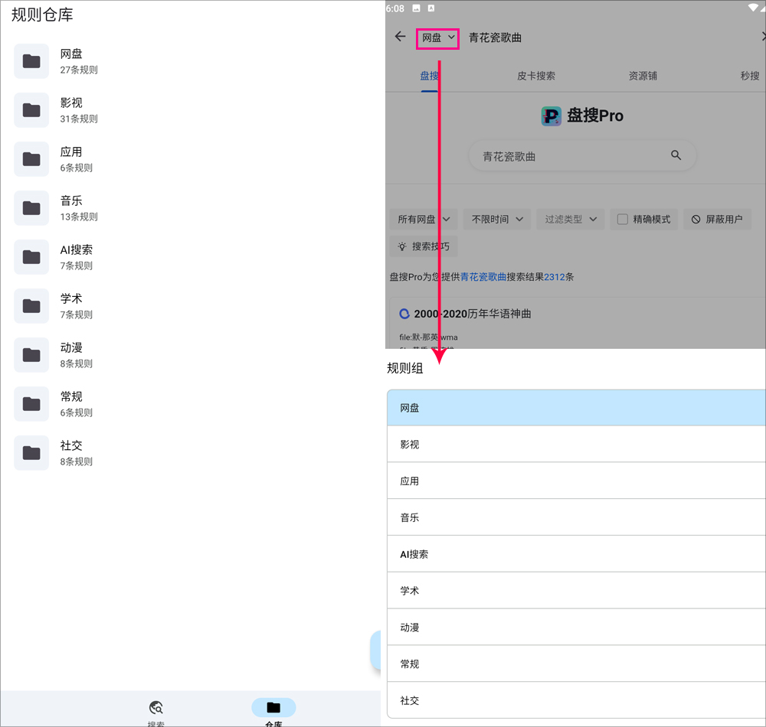Image resolution: width=766 pixels, height=727 pixels.
Task: Open the 网盘 rule group dropdown
Action: pos(437,38)
